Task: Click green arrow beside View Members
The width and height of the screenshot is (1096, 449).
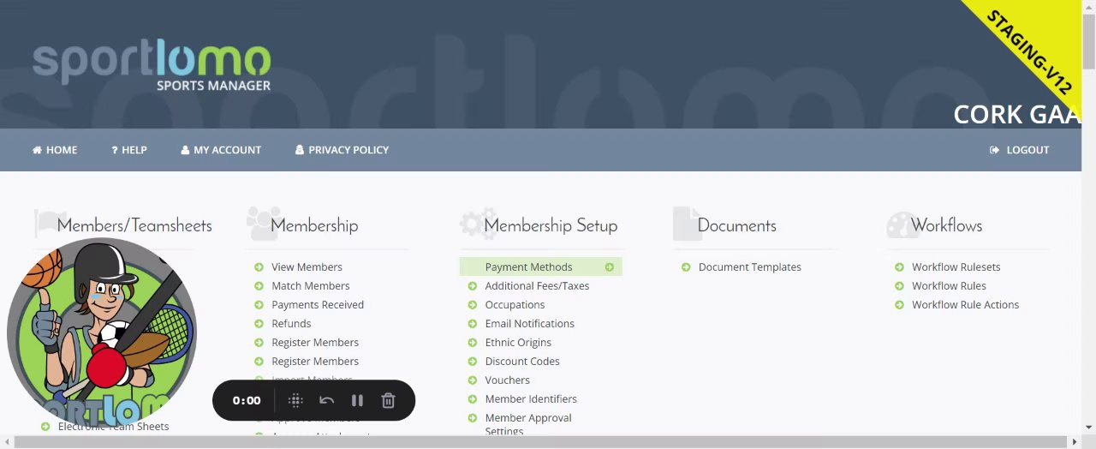Action: [x=259, y=267]
